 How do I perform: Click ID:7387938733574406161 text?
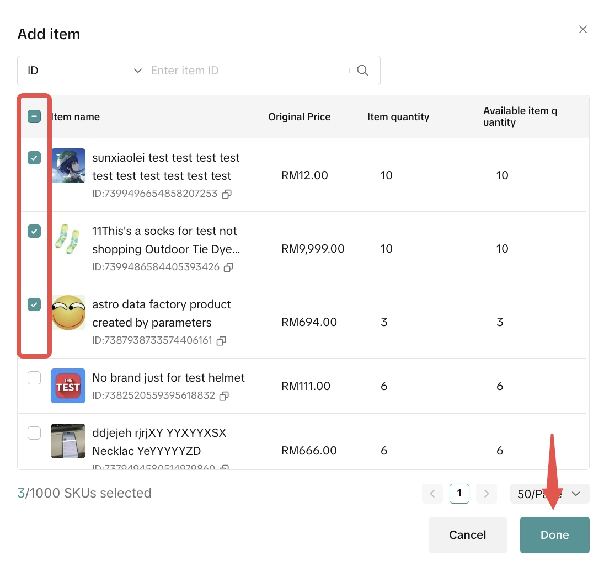(x=152, y=340)
